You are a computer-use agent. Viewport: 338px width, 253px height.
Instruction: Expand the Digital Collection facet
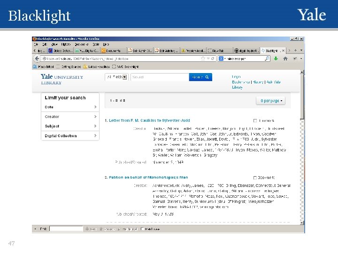click(x=70, y=136)
